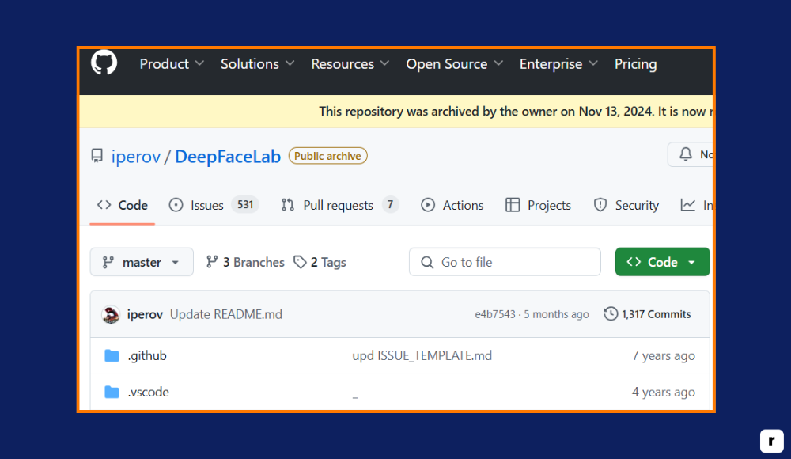This screenshot has width=791, height=459.
Task: Click the archived repository notice banner
Action: (396, 111)
